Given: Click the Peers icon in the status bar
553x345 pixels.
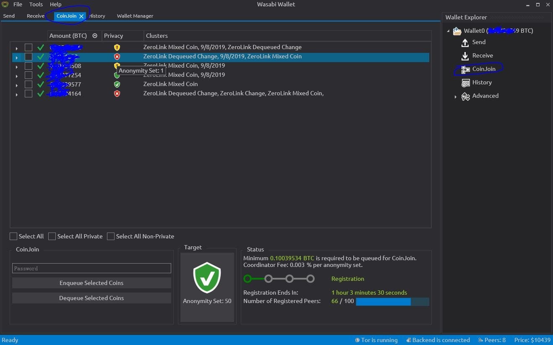Looking at the screenshot, I should pyautogui.click(x=480, y=340).
